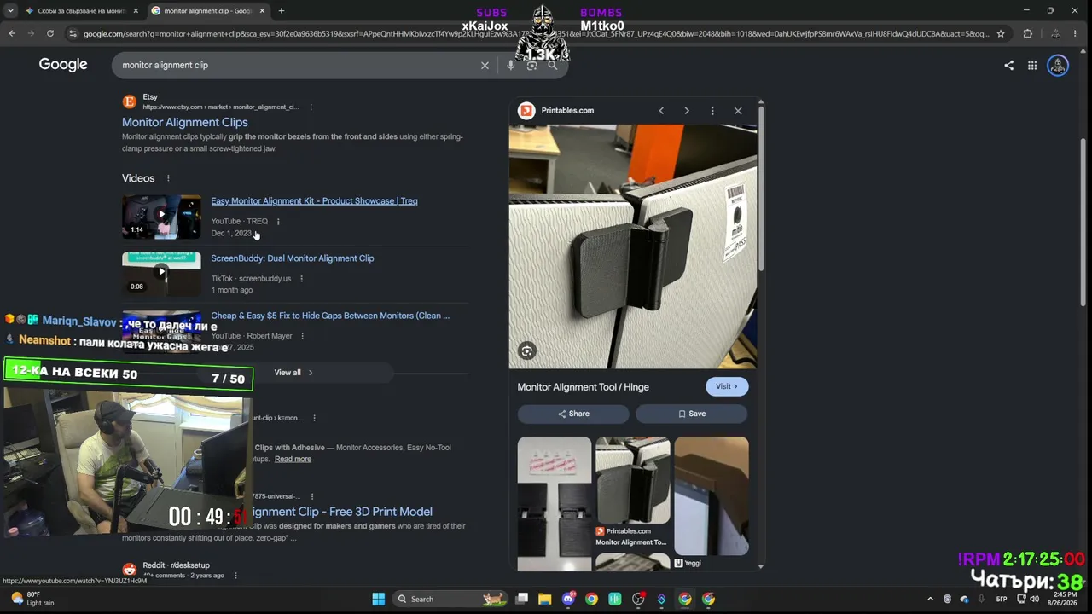Open more actions in the image panel
The width and height of the screenshot is (1092, 614).
tap(712, 110)
